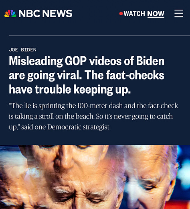Click the text 'said one Democratic strategist'
The height and width of the screenshot is (209, 190).
pyautogui.click(x=66, y=127)
